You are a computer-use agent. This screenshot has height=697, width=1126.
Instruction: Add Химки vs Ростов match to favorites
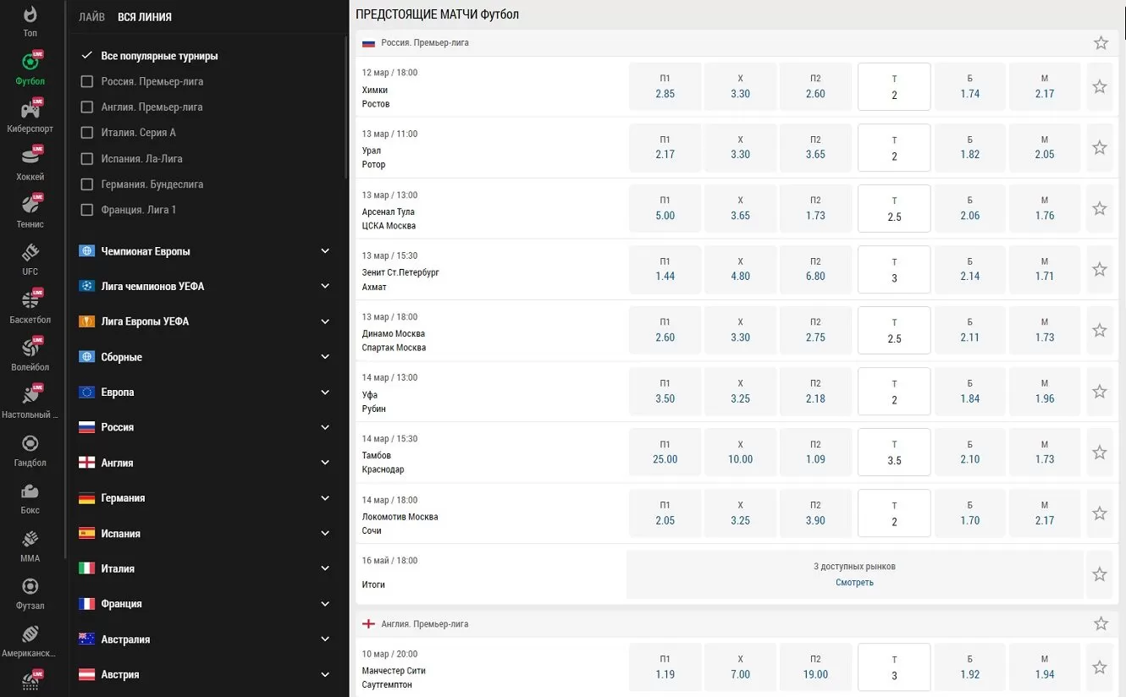(x=1099, y=86)
